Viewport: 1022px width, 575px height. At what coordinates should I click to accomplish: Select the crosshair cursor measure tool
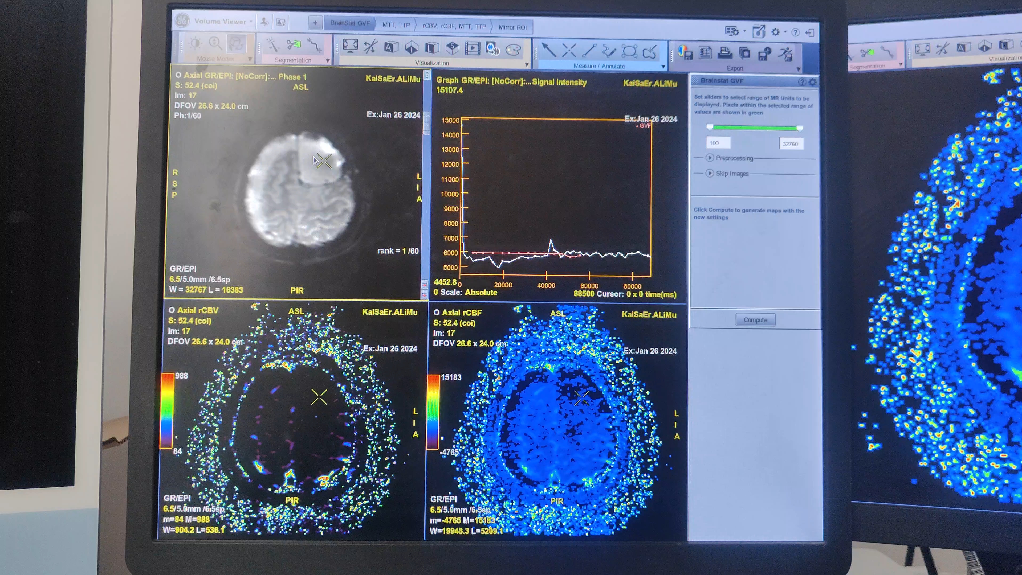569,50
